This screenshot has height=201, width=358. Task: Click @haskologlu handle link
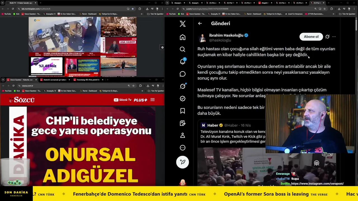coord(220,40)
